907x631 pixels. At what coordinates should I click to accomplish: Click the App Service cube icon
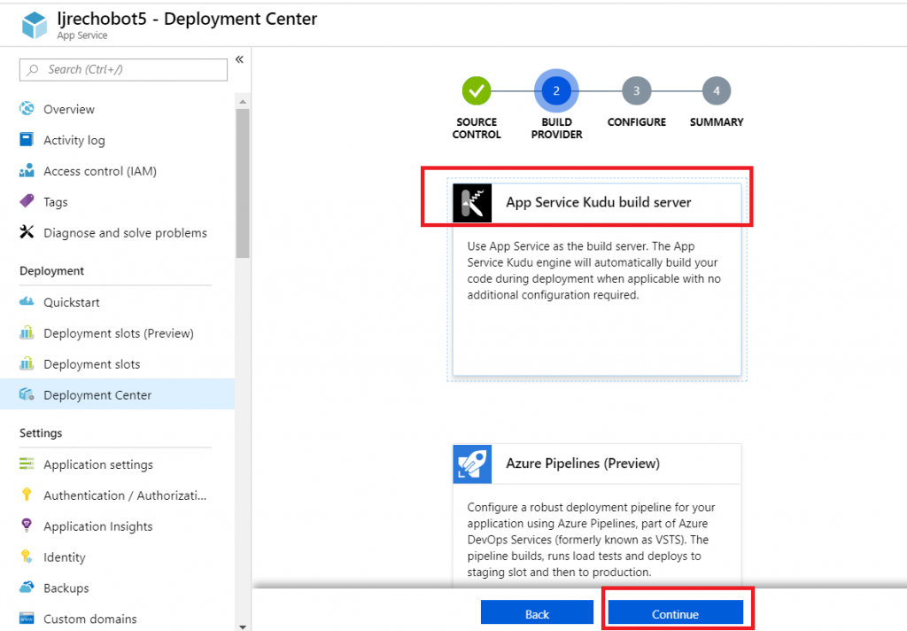point(35,26)
